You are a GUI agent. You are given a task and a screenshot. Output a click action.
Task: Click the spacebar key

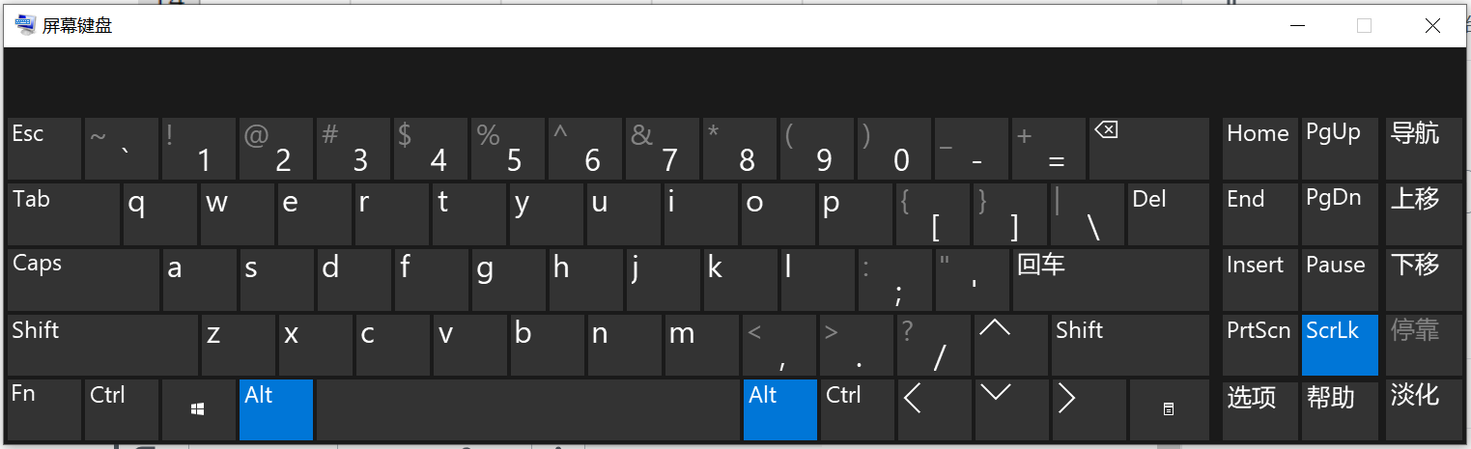point(528,409)
